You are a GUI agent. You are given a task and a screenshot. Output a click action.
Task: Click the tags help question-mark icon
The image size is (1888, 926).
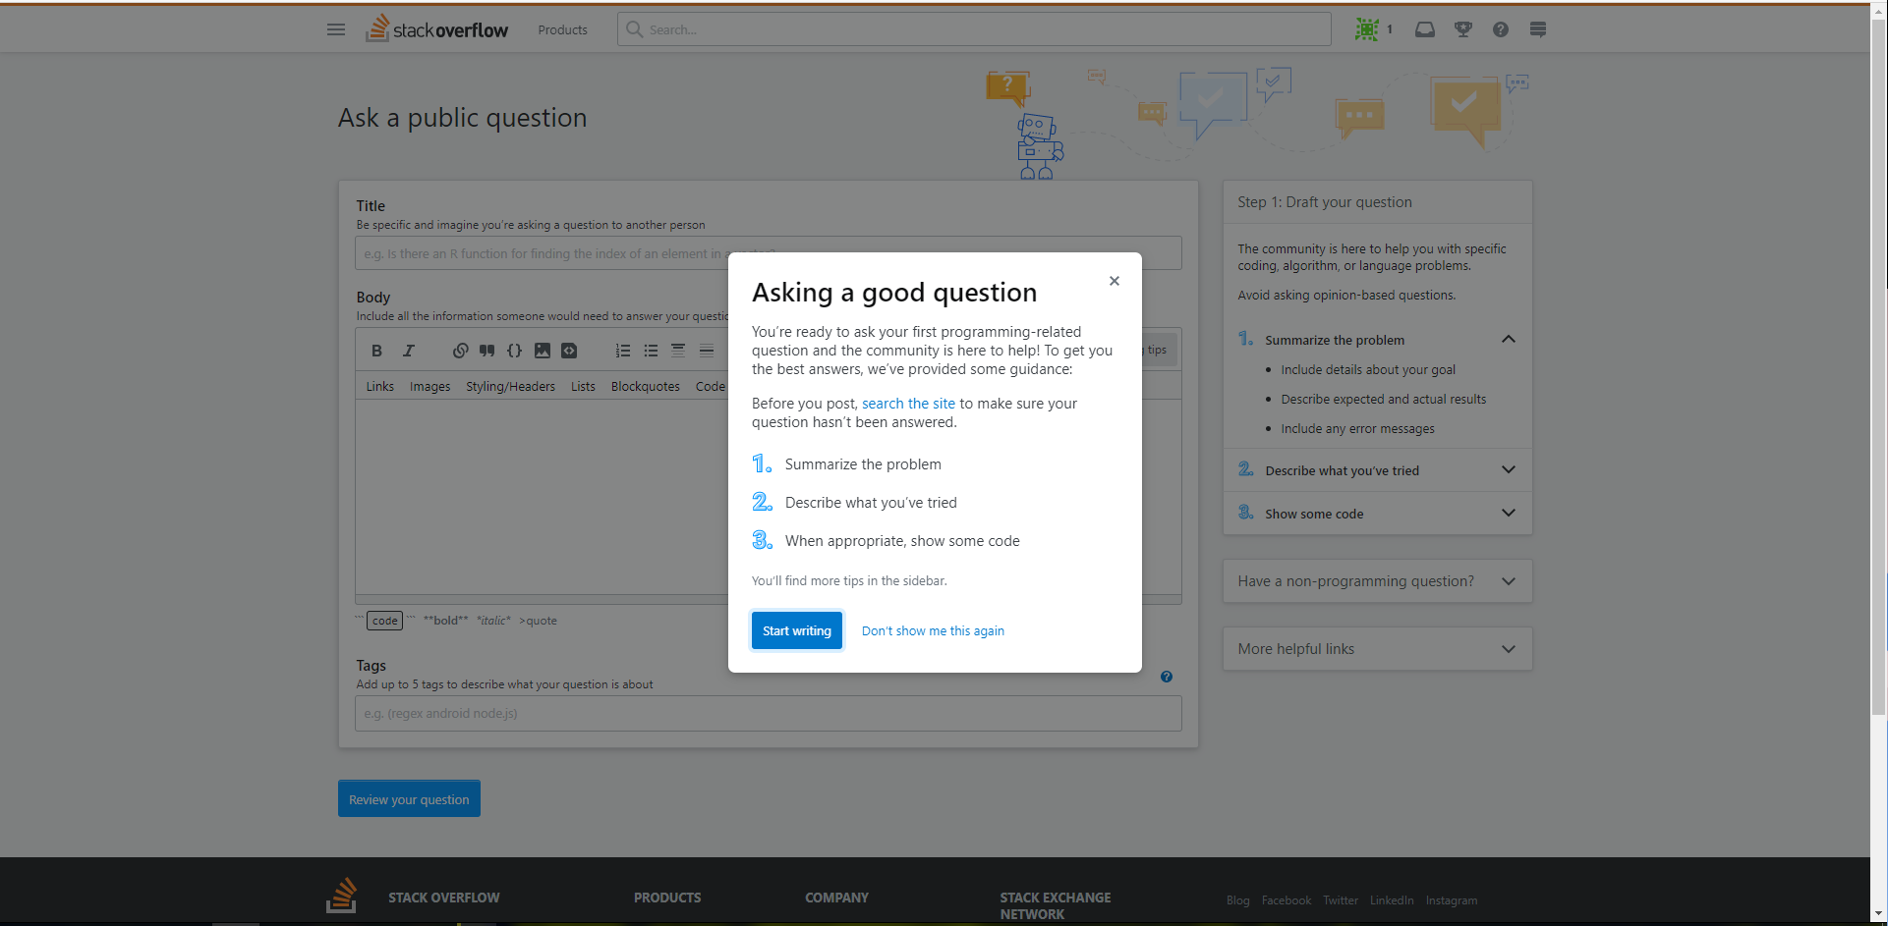(x=1167, y=677)
